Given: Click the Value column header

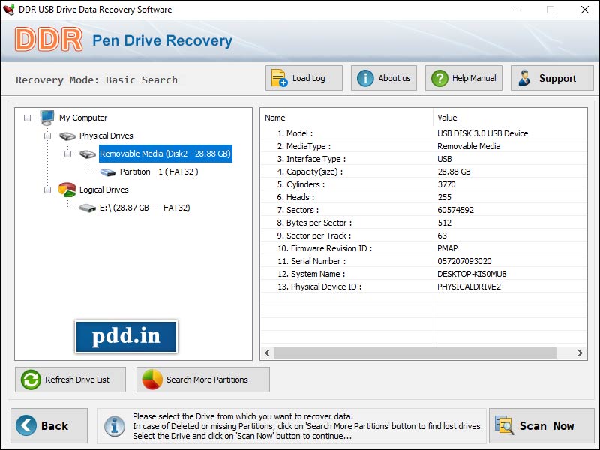Looking at the screenshot, I should [446, 118].
